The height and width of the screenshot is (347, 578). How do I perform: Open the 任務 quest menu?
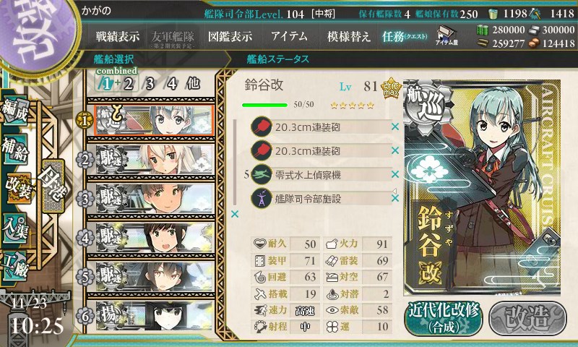point(405,36)
